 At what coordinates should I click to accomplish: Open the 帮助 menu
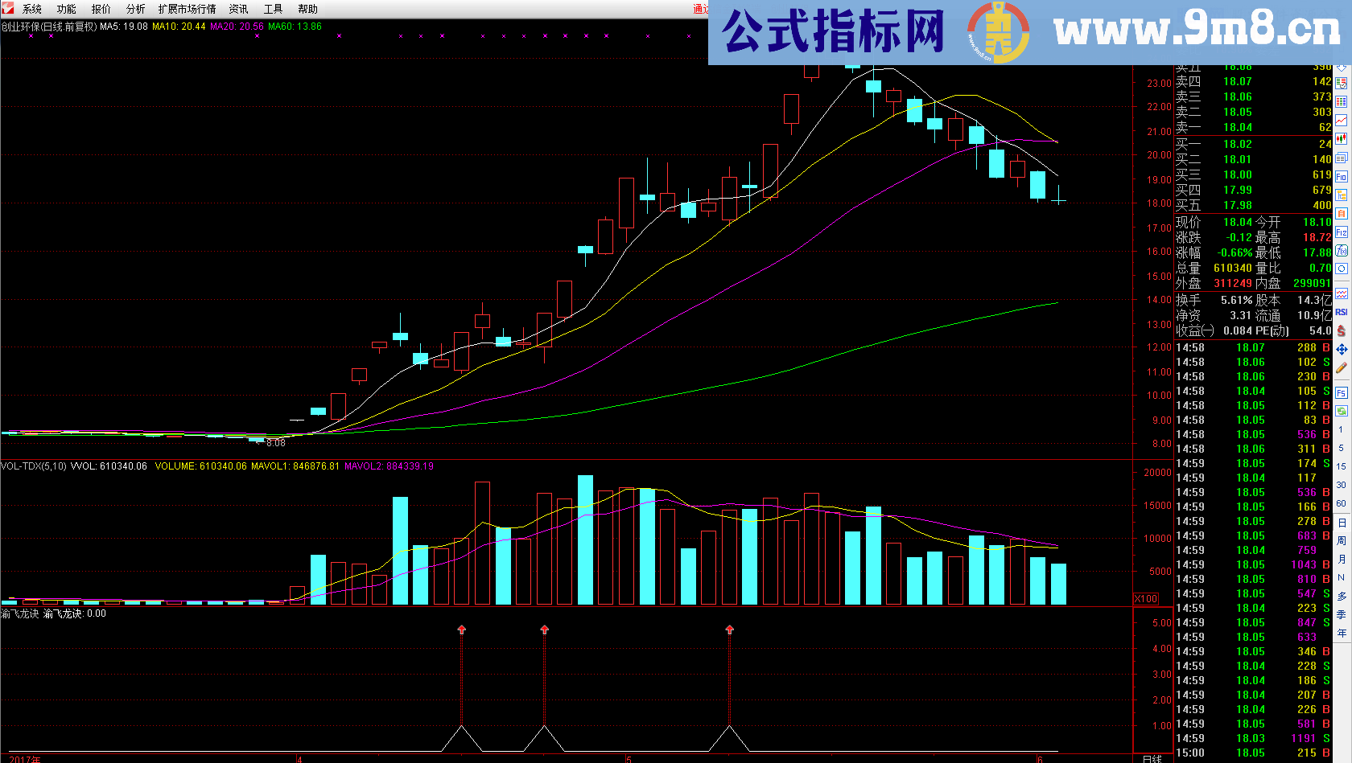pyautogui.click(x=307, y=9)
